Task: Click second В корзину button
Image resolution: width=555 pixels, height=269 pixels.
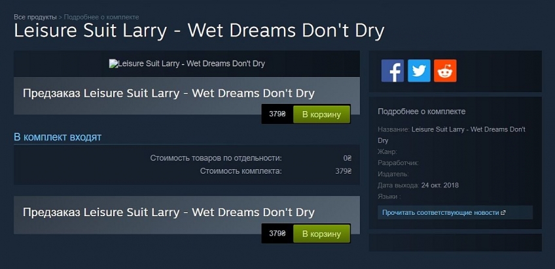Action: pos(321,233)
